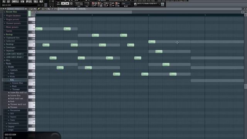Click the Piano roll keyboard icon
The width and height of the screenshot is (247, 139).
click(x=58, y=9)
